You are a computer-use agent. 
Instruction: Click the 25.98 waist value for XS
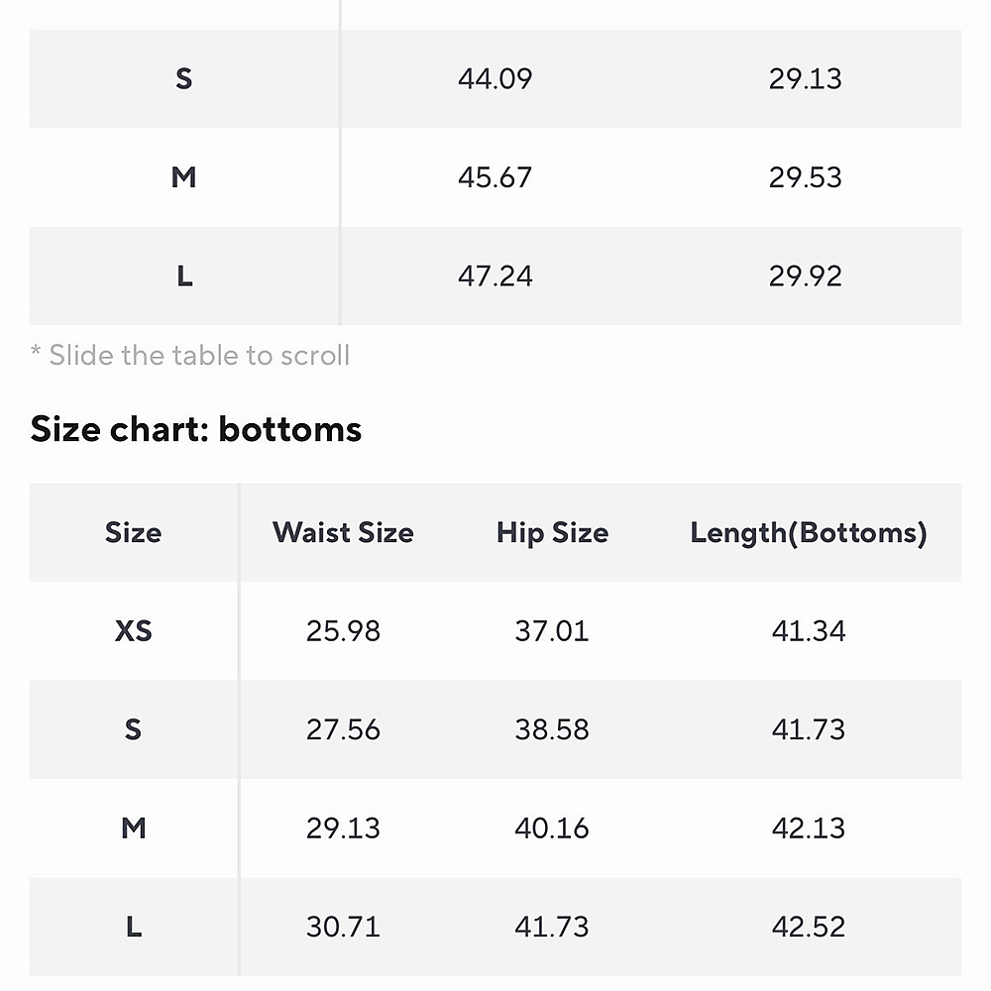(x=343, y=630)
